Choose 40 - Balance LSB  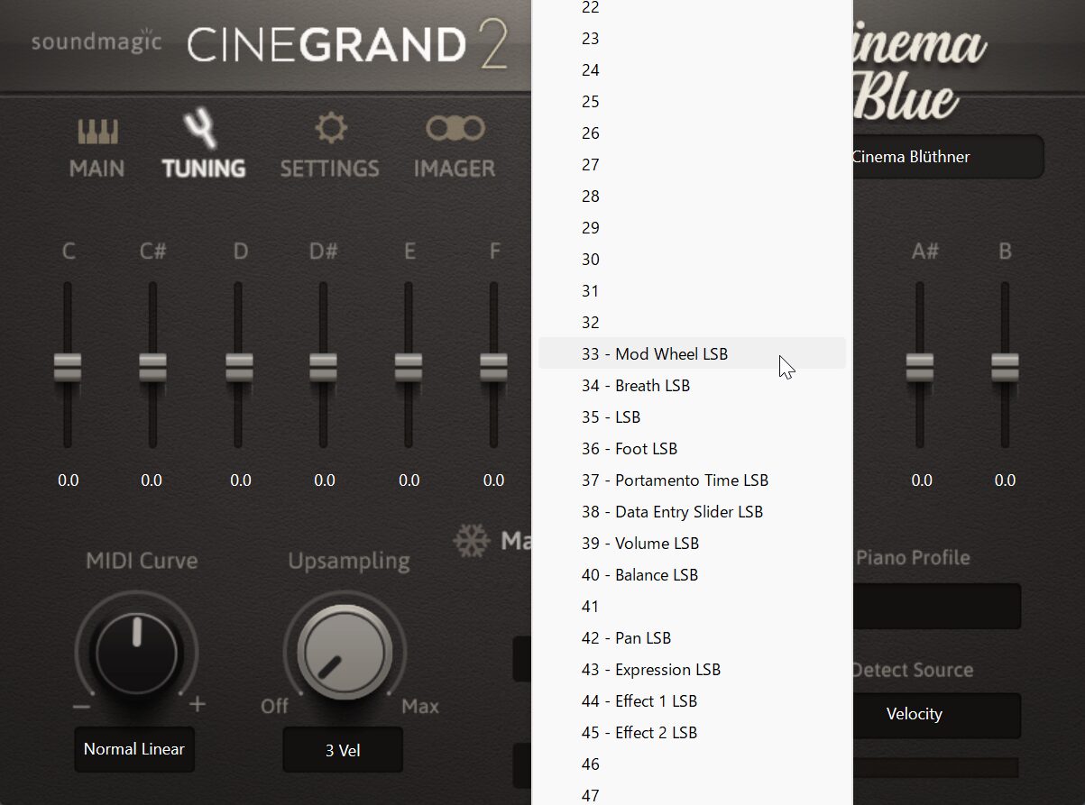coord(692,575)
